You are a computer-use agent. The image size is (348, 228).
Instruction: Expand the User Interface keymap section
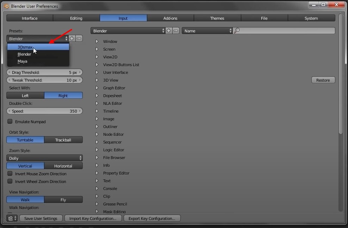click(x=97, y=72)
